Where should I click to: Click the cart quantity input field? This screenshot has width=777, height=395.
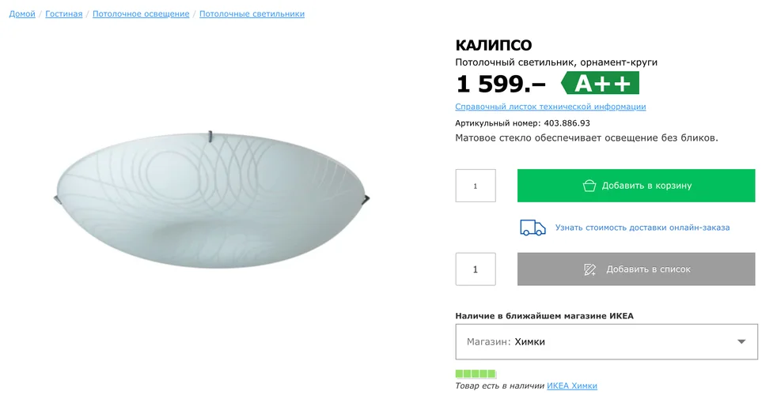(476, 186)
